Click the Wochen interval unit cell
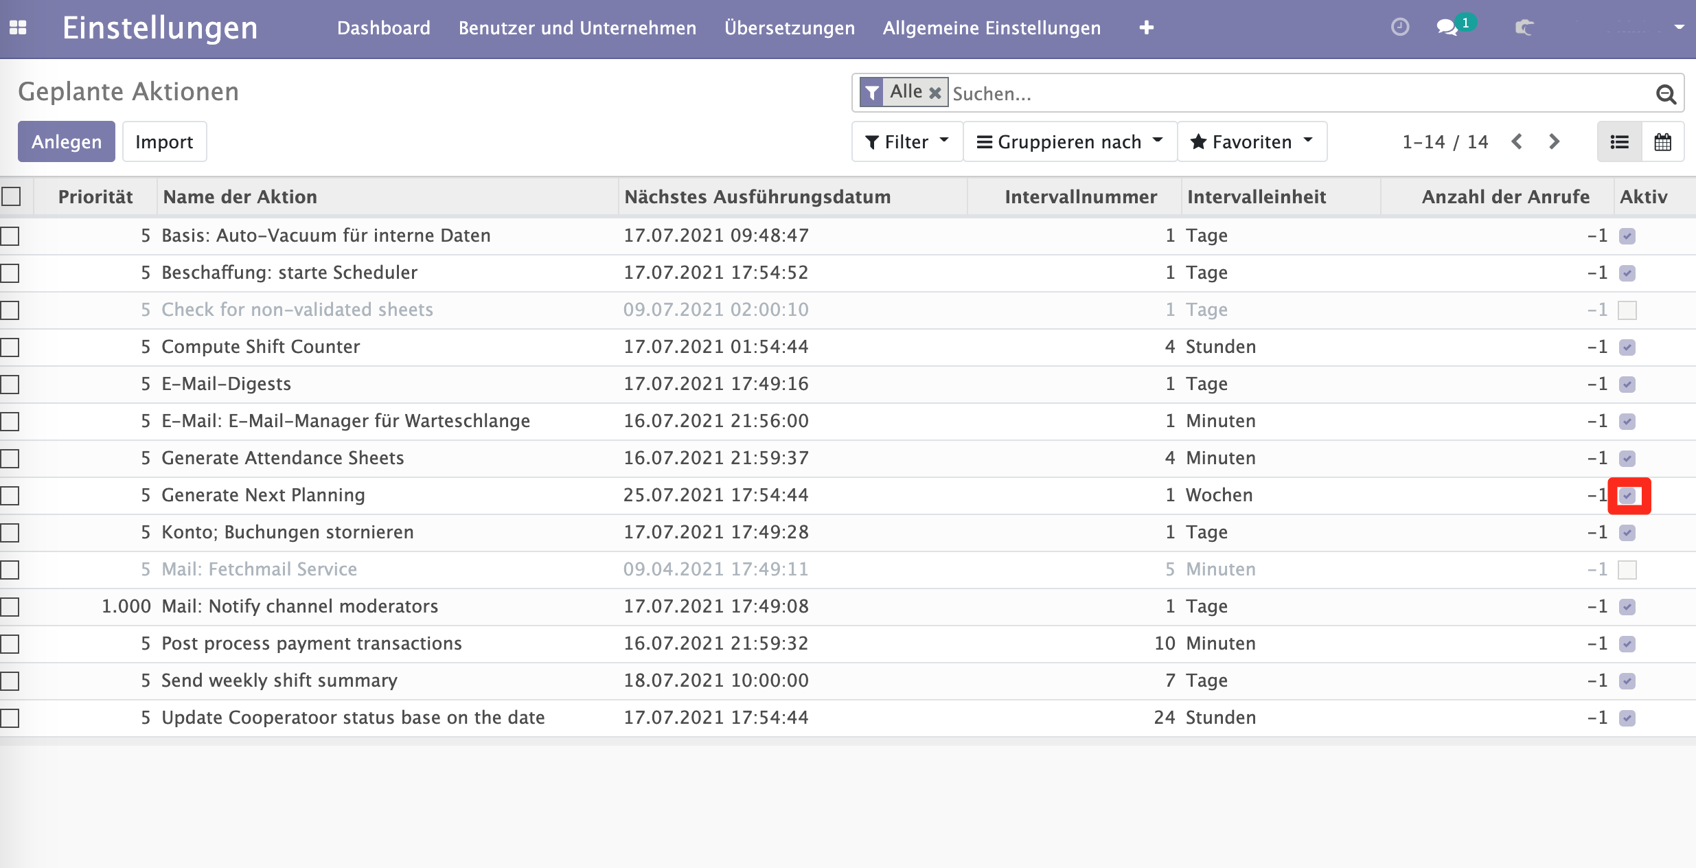This screenshot has height=868, width=1696. [1219, 495]
